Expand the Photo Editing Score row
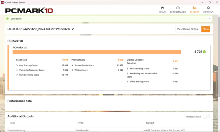Image resolution: width=220 pixels, height=132 pixels. point(127,69)
